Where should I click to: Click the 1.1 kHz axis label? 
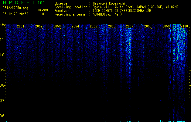3,40
